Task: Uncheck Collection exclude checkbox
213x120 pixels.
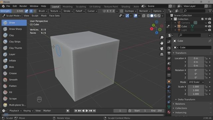Action: click(x=202, y=19)
